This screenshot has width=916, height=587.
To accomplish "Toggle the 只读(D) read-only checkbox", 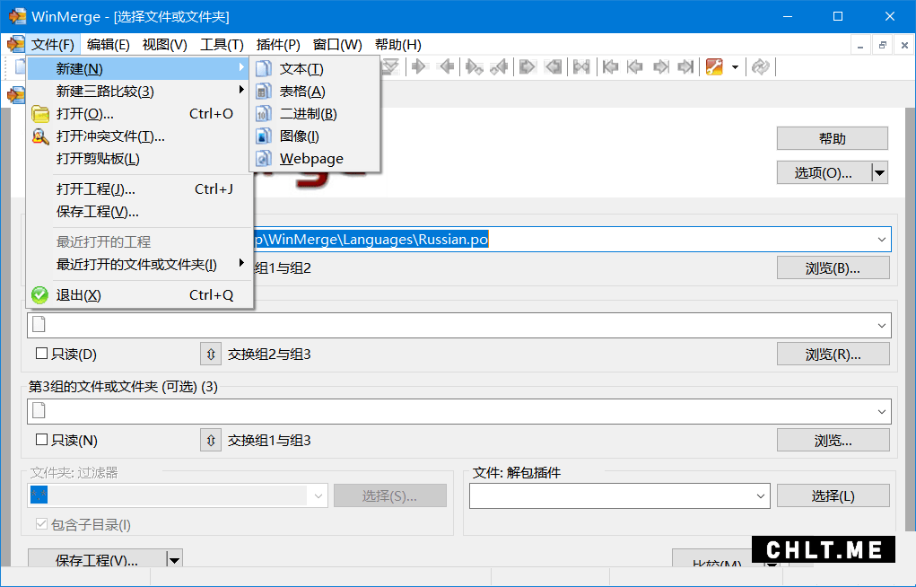I will point(41,353).
